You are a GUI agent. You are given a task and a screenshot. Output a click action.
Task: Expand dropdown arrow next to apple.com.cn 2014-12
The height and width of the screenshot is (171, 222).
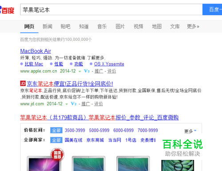pos(80,72)
